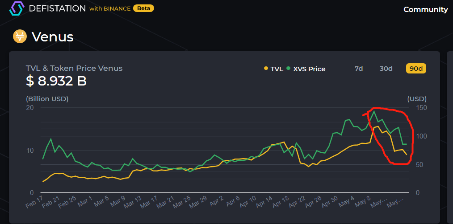
Task: Click the 'TVL & Token Price Venus' title
Action: (x=74, y=68)
